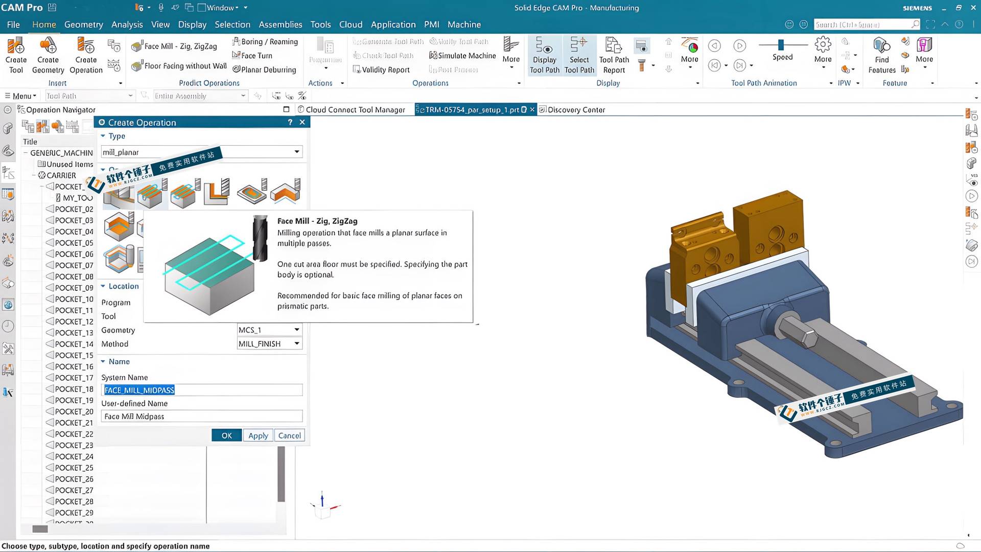981x552 pixels.
Task: Choose Face Turn predict operation
Action: tap(252, 56)
